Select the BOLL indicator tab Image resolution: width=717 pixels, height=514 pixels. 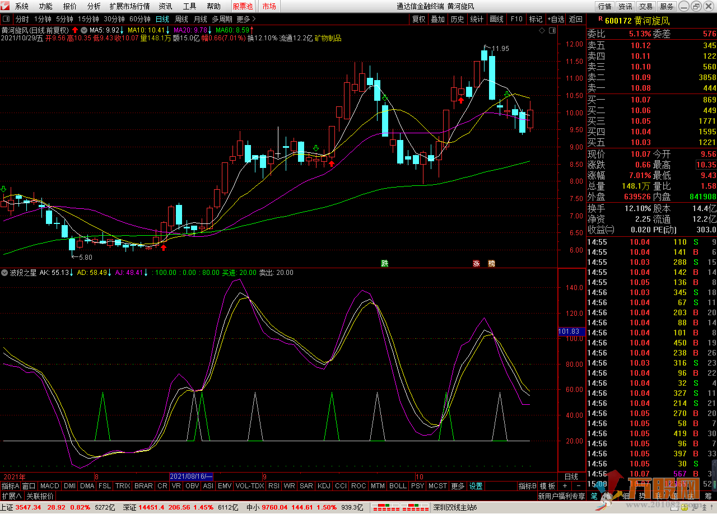pos(398,486)
